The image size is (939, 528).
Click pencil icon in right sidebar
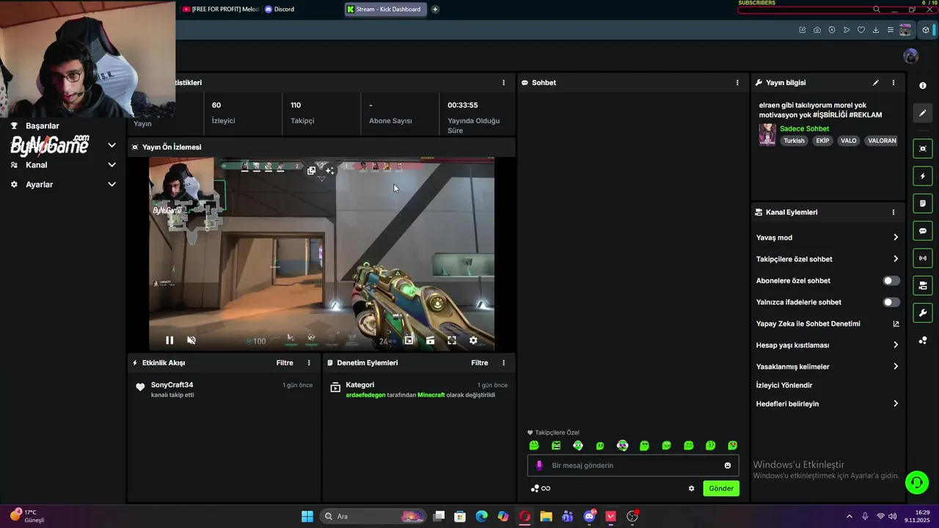coord(923,113)
